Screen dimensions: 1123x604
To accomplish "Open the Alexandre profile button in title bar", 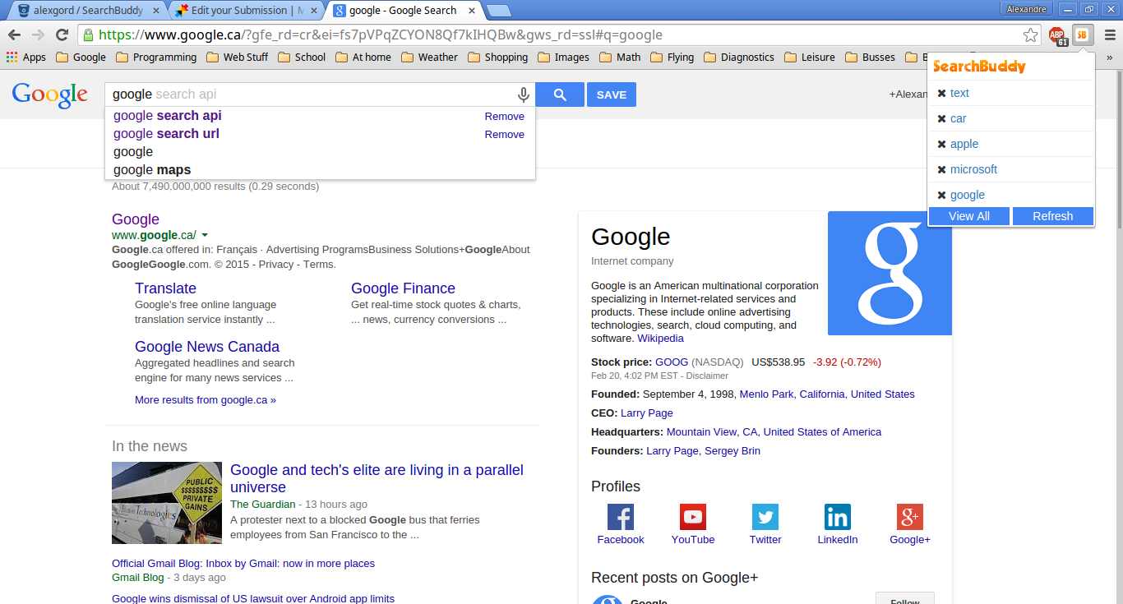I will tap(1026, 9).
